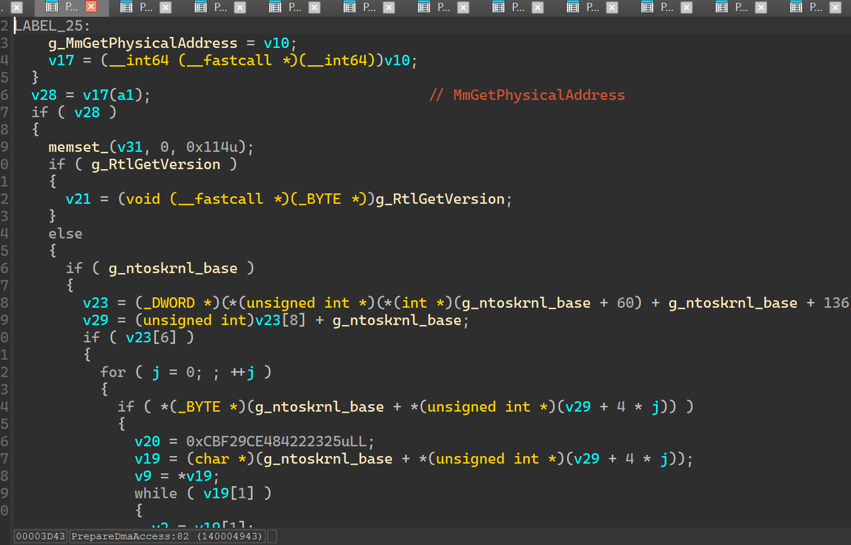Click v19[1] in the while condition
The height and width of the screenshot is (545, 851).
(228, 494)
